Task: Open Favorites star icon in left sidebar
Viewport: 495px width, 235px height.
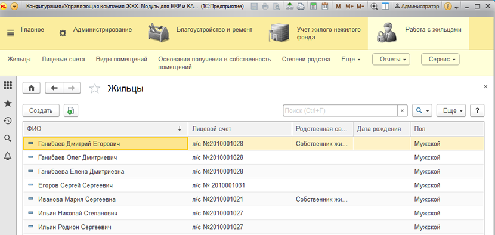Action: pyautogui.click(x=8, y=103)
